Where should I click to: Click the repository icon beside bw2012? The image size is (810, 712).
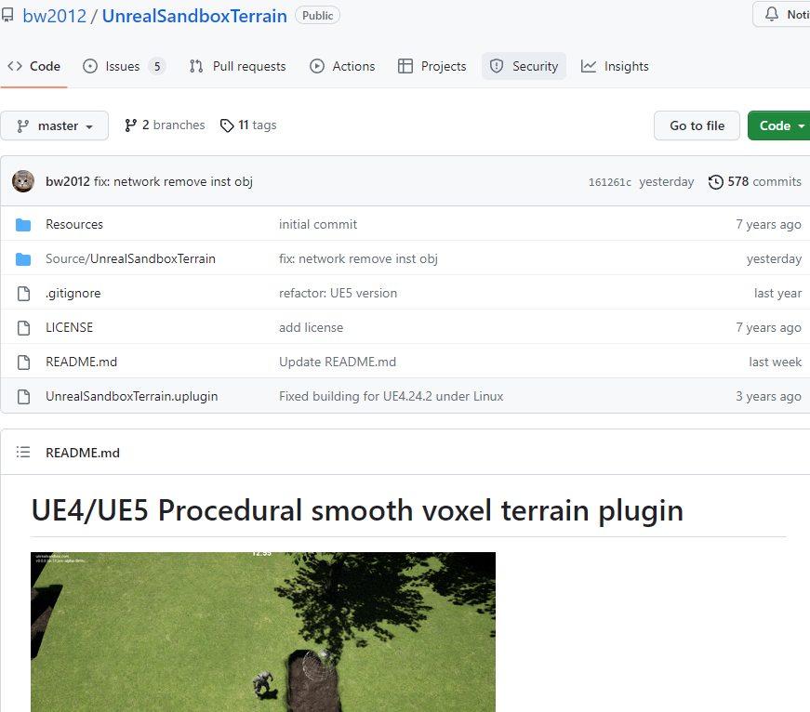7,15
